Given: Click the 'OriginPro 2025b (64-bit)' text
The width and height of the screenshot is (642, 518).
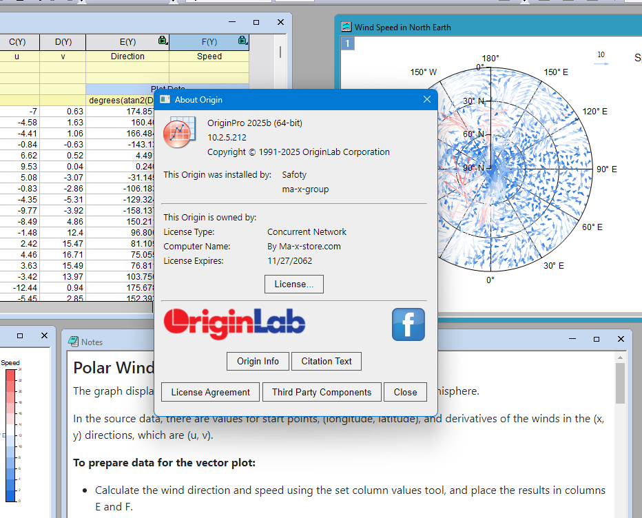Looking at the screenshot, I should 255,123.
